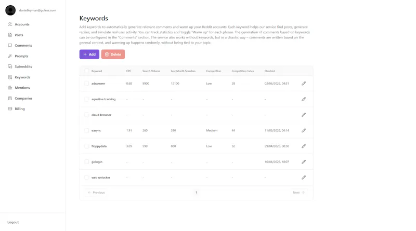Click the 16/04/2026 checked date for gologin
The image size is (416, 231).
[x=277, y=162]
